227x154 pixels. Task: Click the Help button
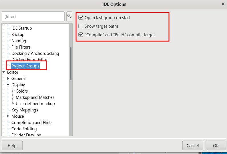(x=12, y=145)
